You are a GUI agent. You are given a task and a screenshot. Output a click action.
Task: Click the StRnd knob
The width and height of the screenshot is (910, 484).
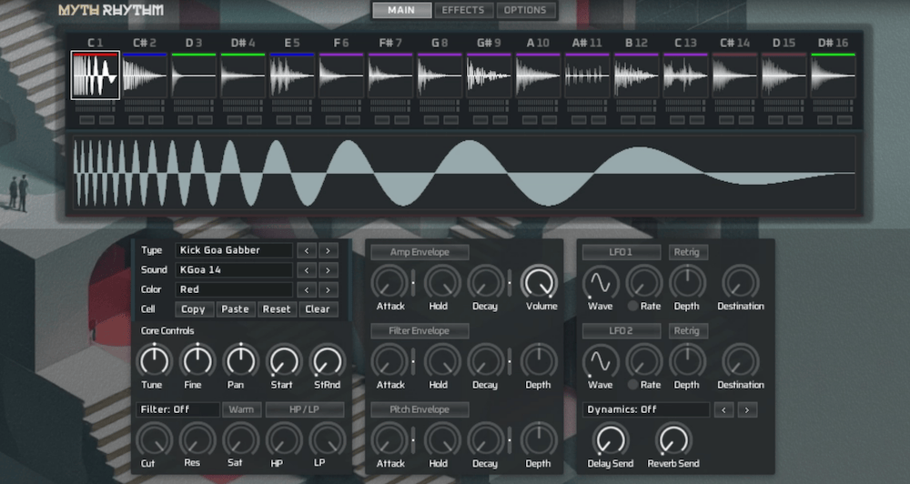pos(328,360)
